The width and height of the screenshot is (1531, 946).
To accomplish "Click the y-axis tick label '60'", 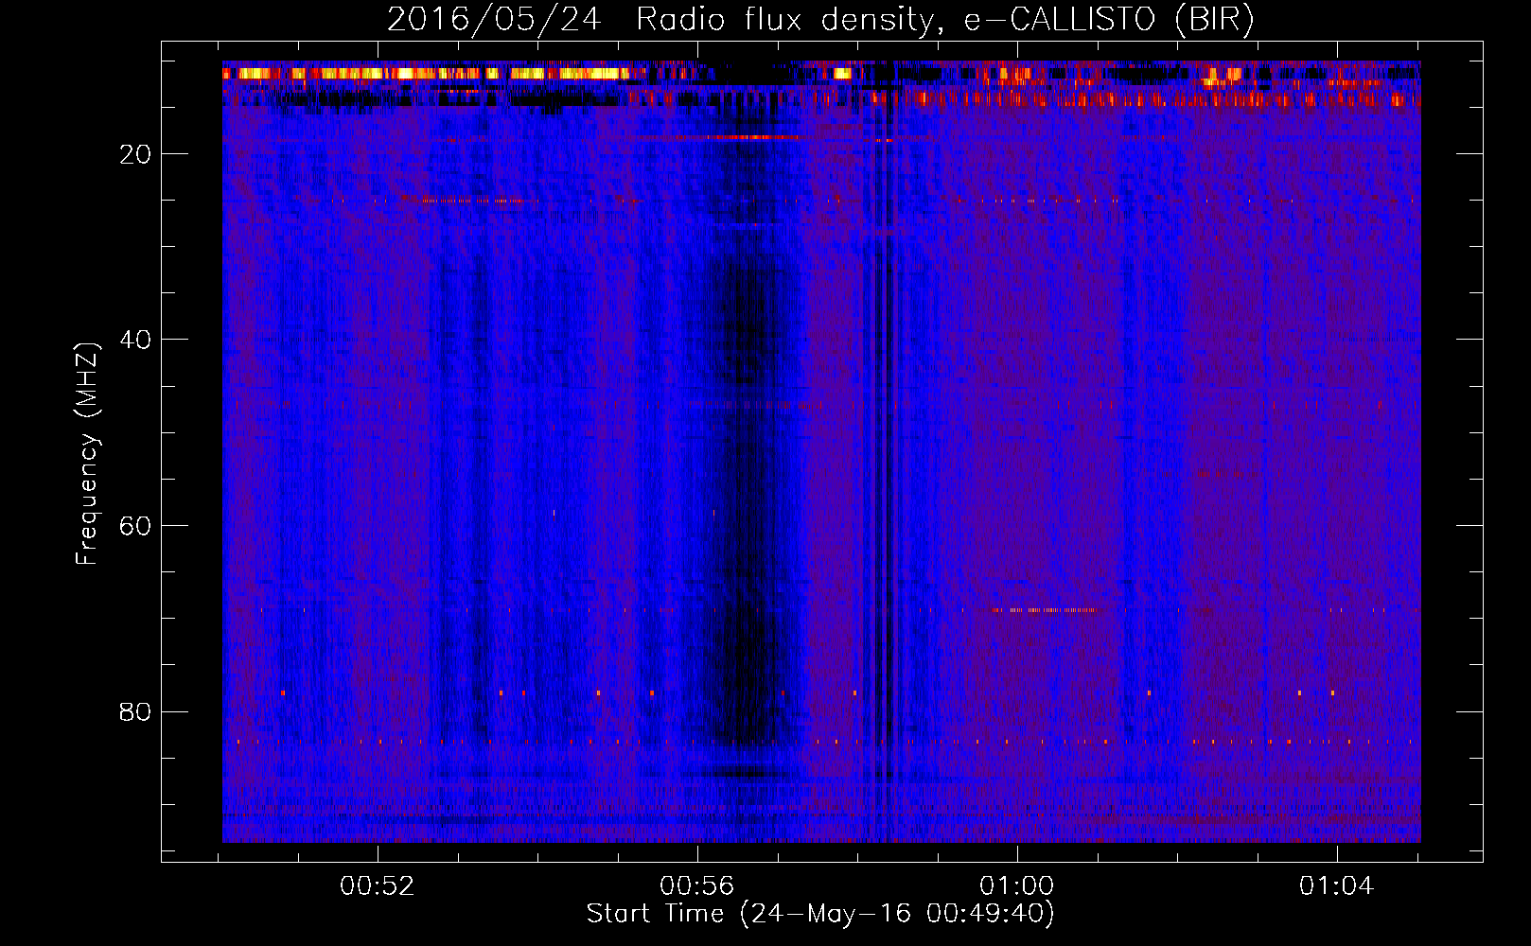I will click(x=135, y=525).
